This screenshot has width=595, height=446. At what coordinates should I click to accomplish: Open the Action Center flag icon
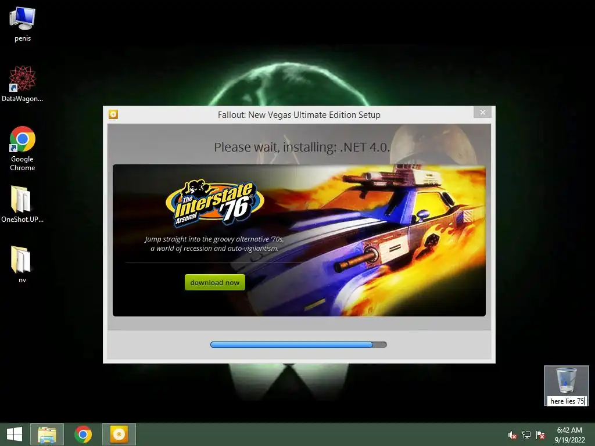click(540, 435)
